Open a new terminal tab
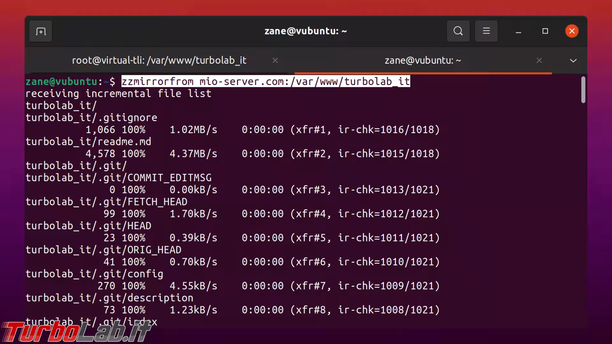The height and width of the screenshot is (344, 612). (x=40, y=31)
